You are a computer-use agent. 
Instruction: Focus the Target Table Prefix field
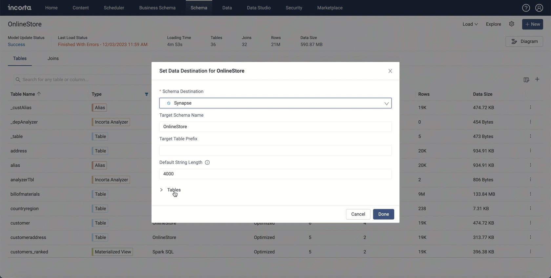275,150
